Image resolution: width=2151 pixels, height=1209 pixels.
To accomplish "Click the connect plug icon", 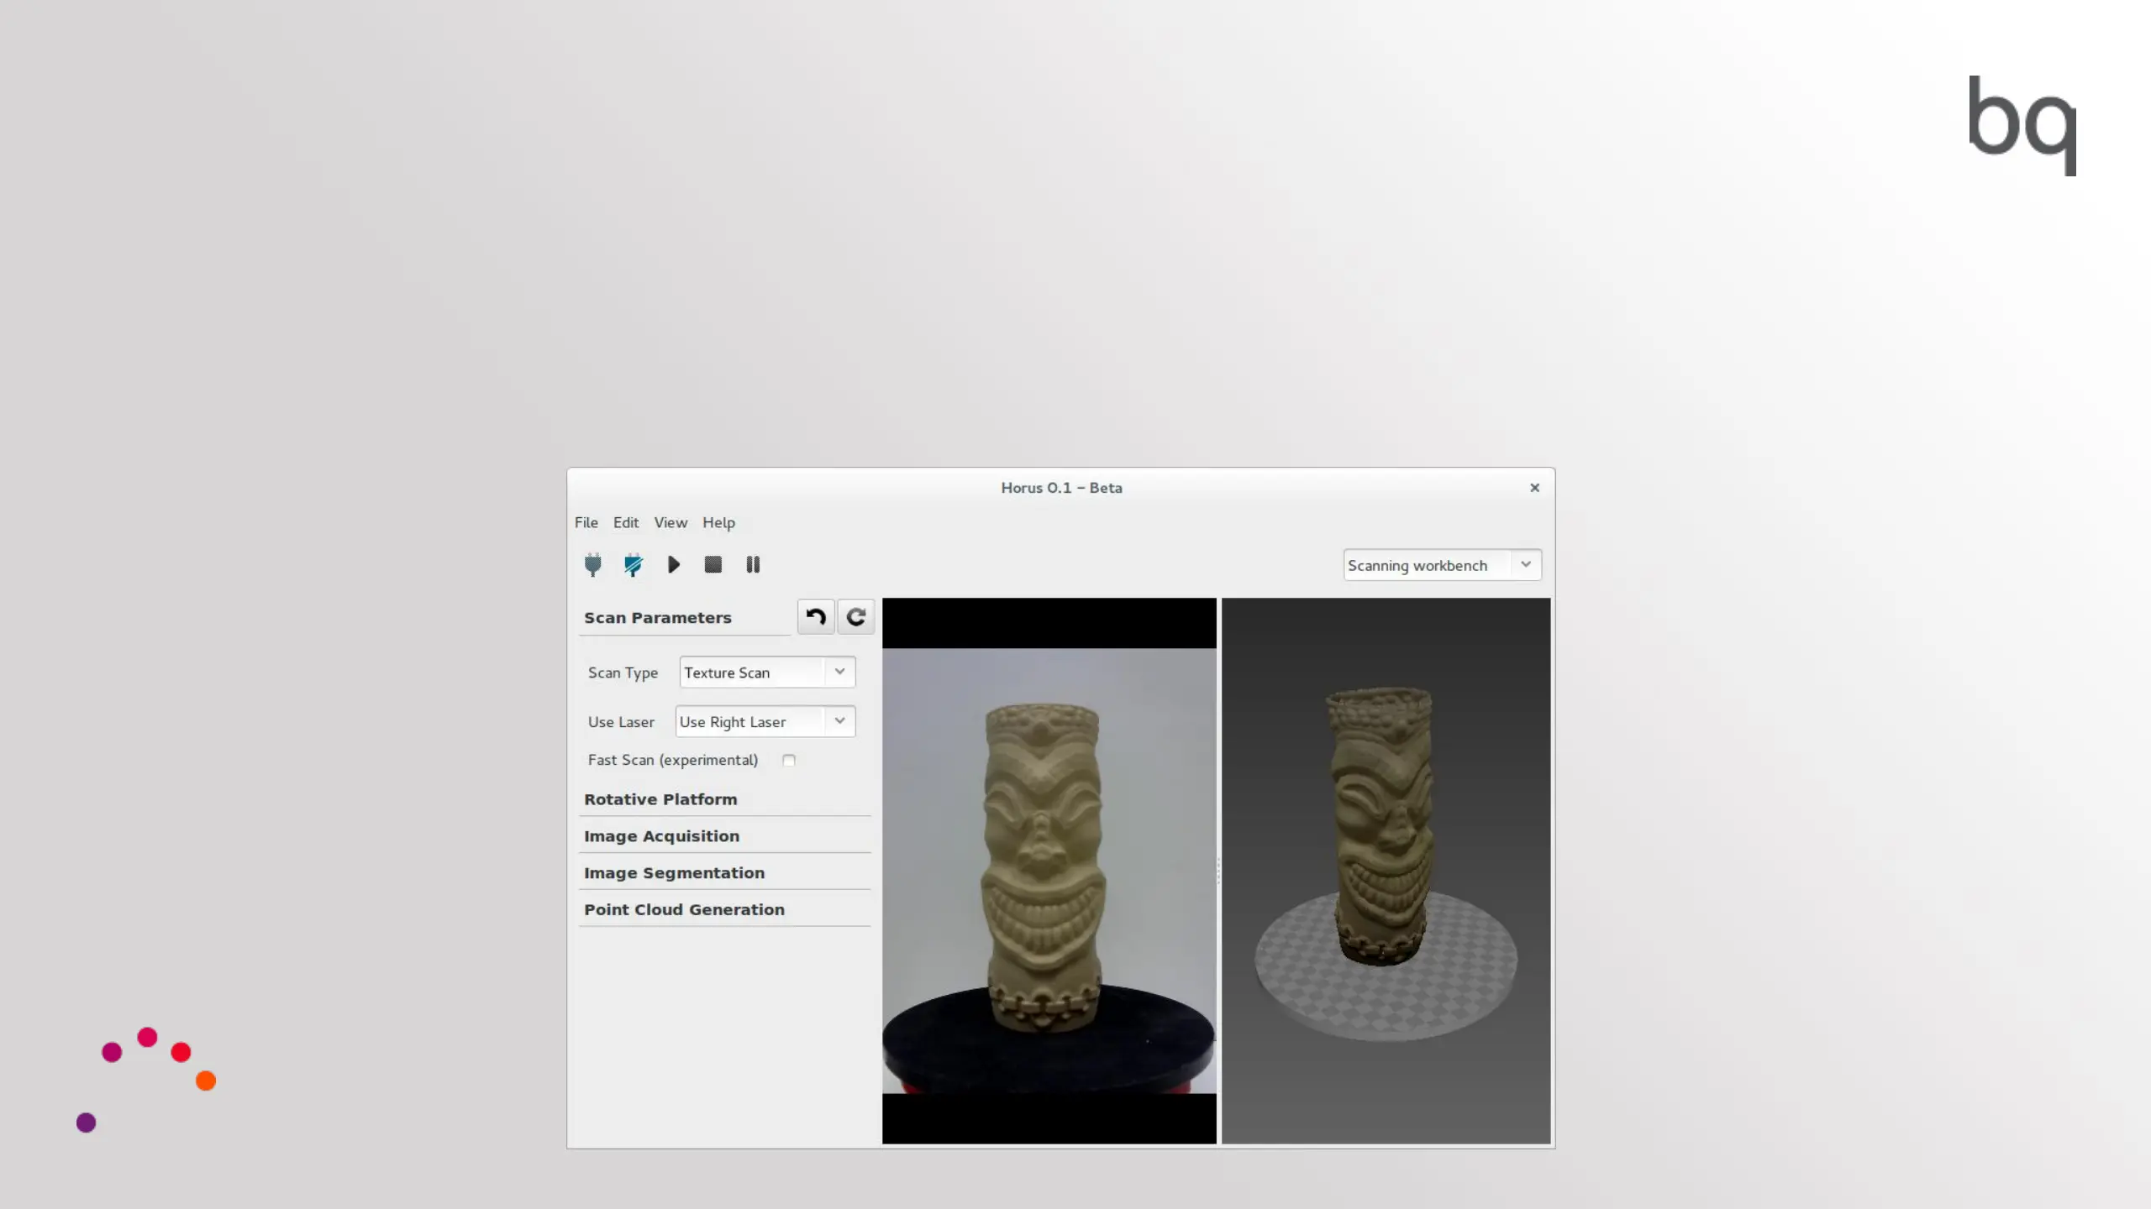I will (592, 564).
